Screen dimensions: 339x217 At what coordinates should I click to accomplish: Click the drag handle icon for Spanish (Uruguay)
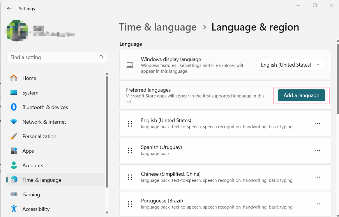click(x=130, y=150)
